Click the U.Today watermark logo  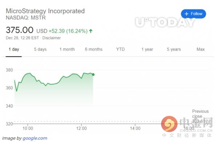point(165,22)
